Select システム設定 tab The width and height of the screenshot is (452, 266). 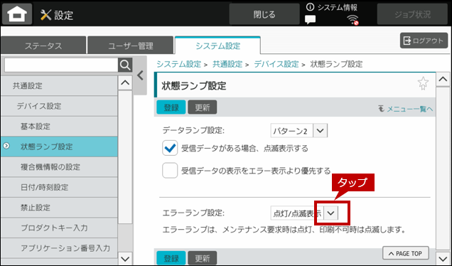[x=217, y=46]
